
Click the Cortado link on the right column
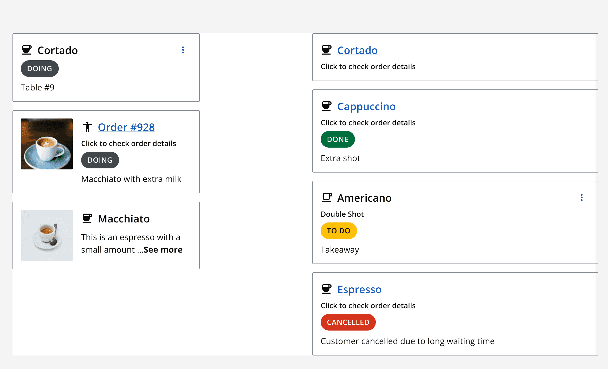(357, 50)
